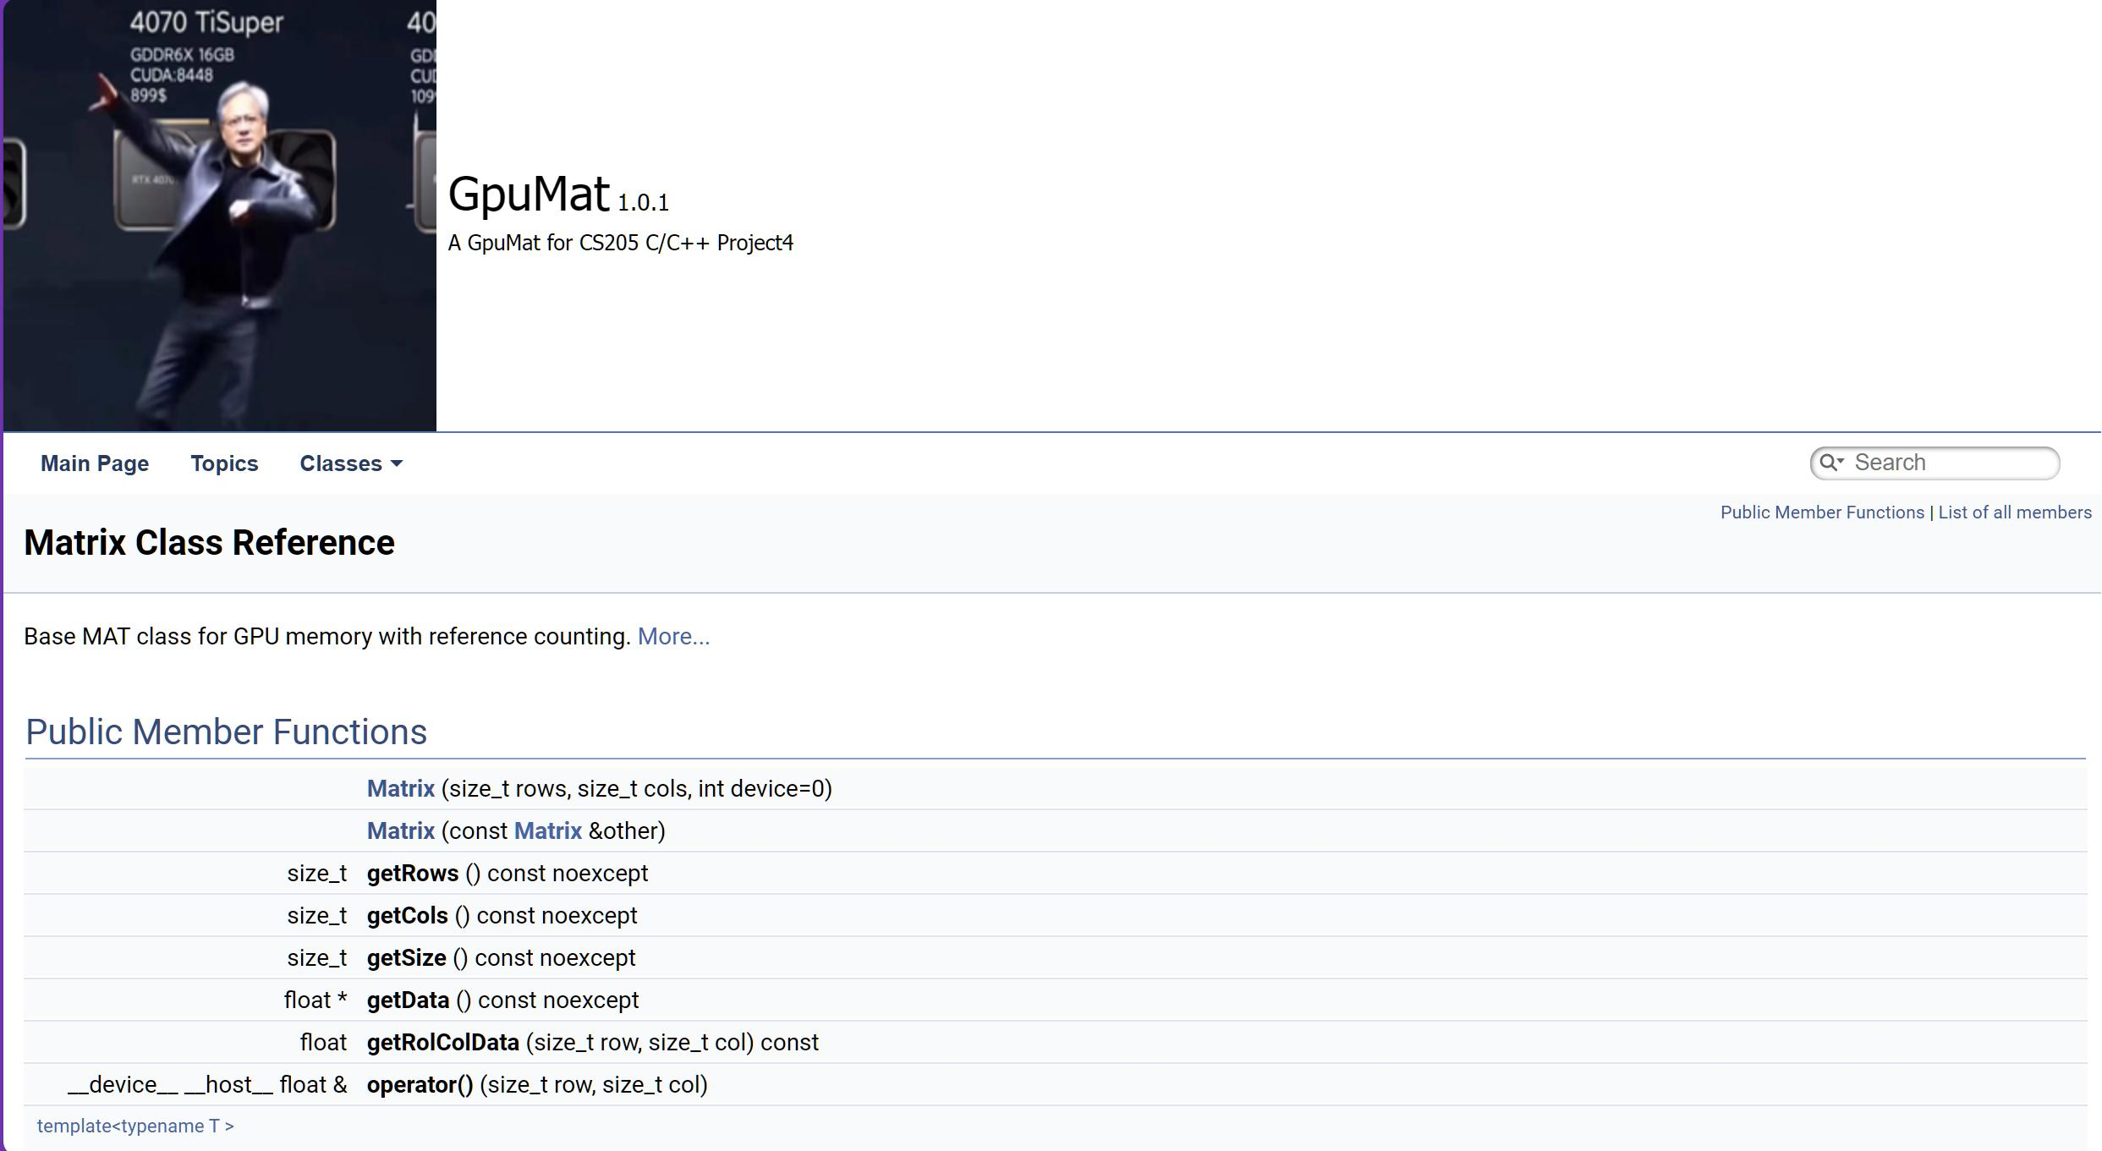Screen dimensions: 2102x1151
Task: Click '__device__ __host__ float &' return type
Action: click(207, 1084)
